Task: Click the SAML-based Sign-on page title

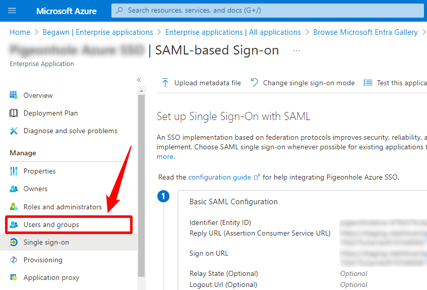Action: point(217,50)
